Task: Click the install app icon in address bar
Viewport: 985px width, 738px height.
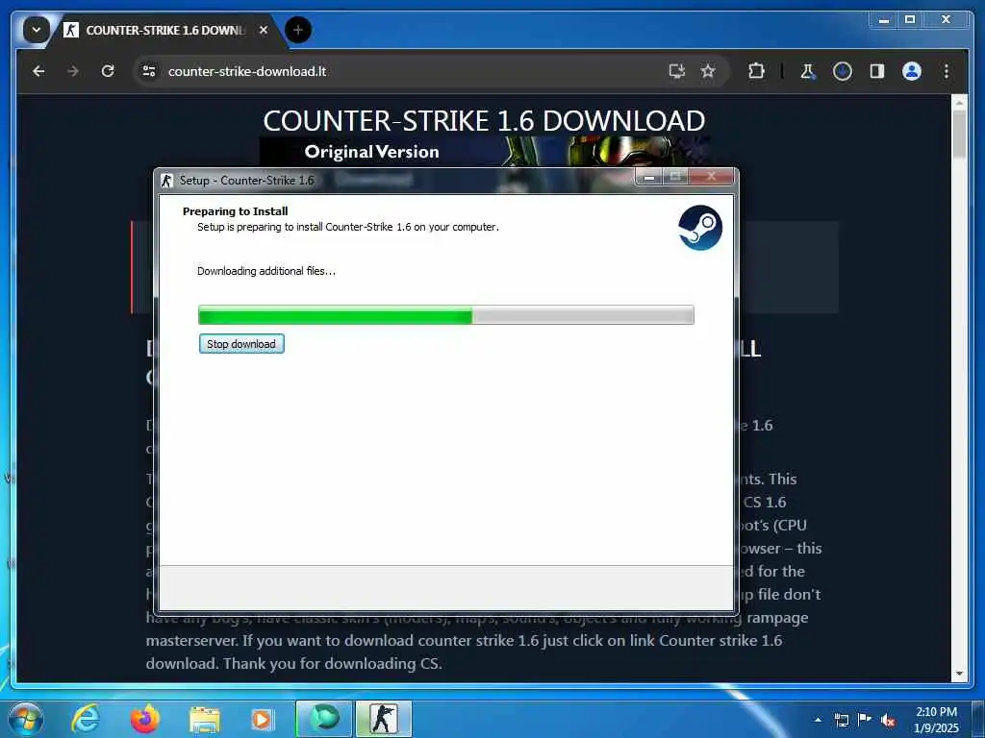Action: (x=676, y=71)
